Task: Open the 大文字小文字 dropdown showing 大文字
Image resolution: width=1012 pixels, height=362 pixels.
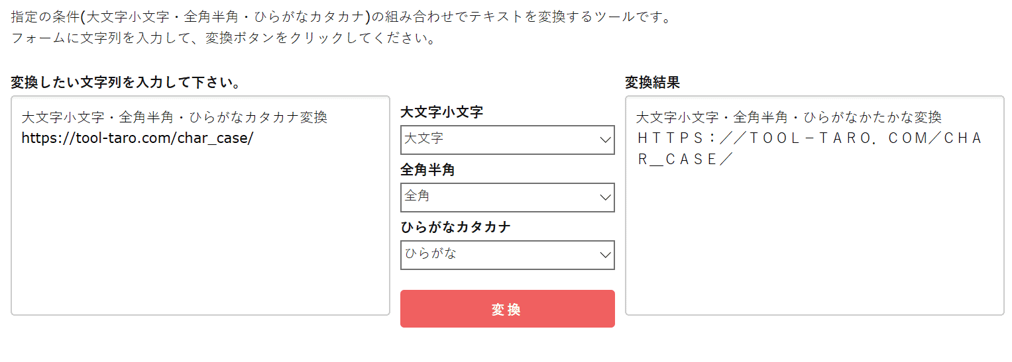Action: point(497,140)
